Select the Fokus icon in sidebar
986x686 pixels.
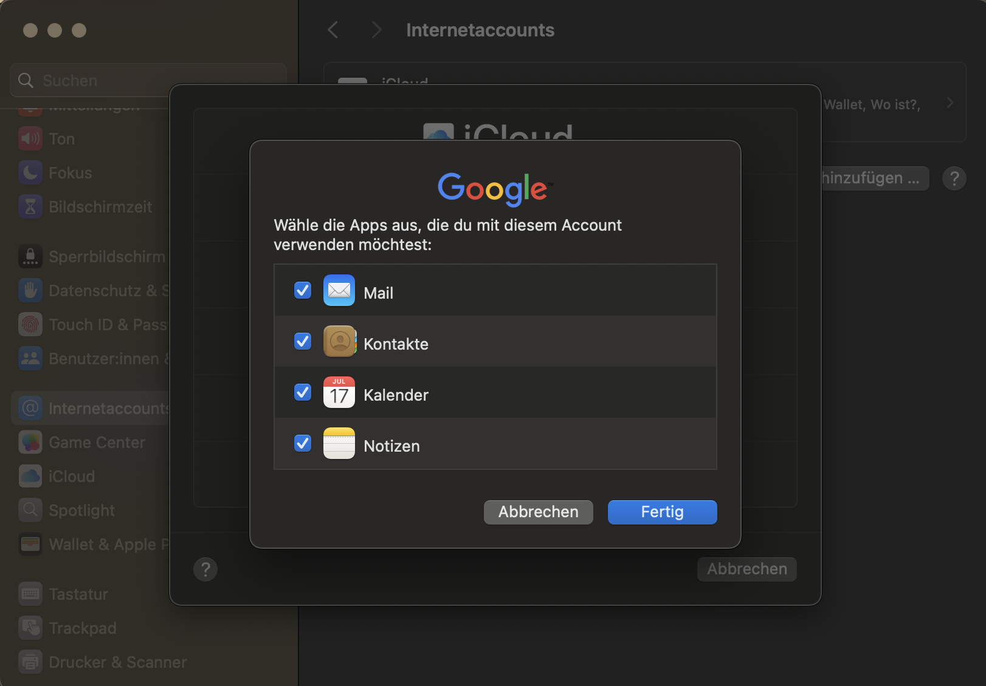30,172
